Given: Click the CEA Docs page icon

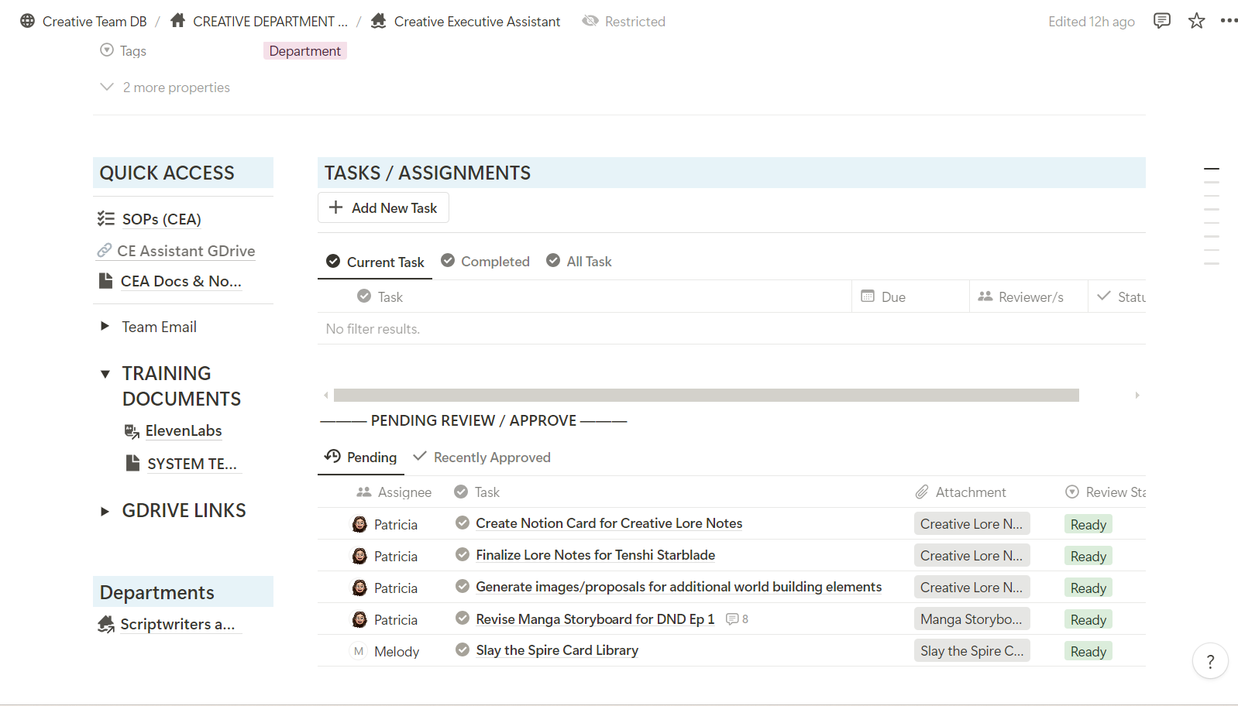Looking at the screenshot, I should (x=105, y=281).
